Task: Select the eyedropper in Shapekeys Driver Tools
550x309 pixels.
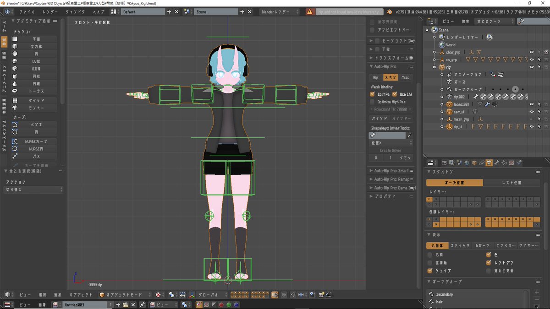Action: pos(410,135)
